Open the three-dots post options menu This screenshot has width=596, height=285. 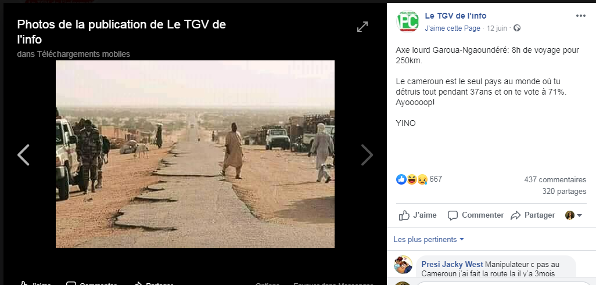coord(581,16)
